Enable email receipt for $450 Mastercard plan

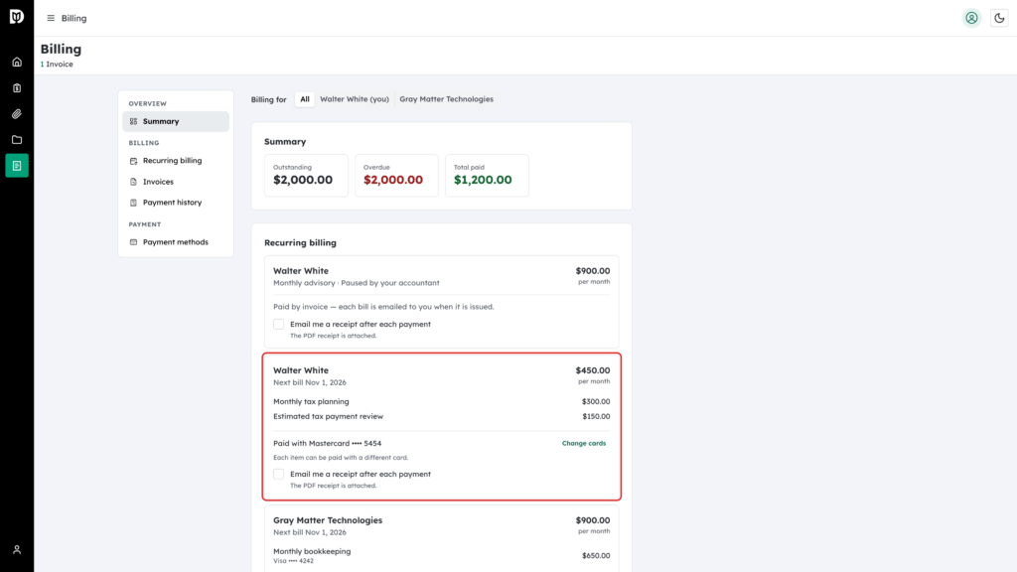coord(279,474)
